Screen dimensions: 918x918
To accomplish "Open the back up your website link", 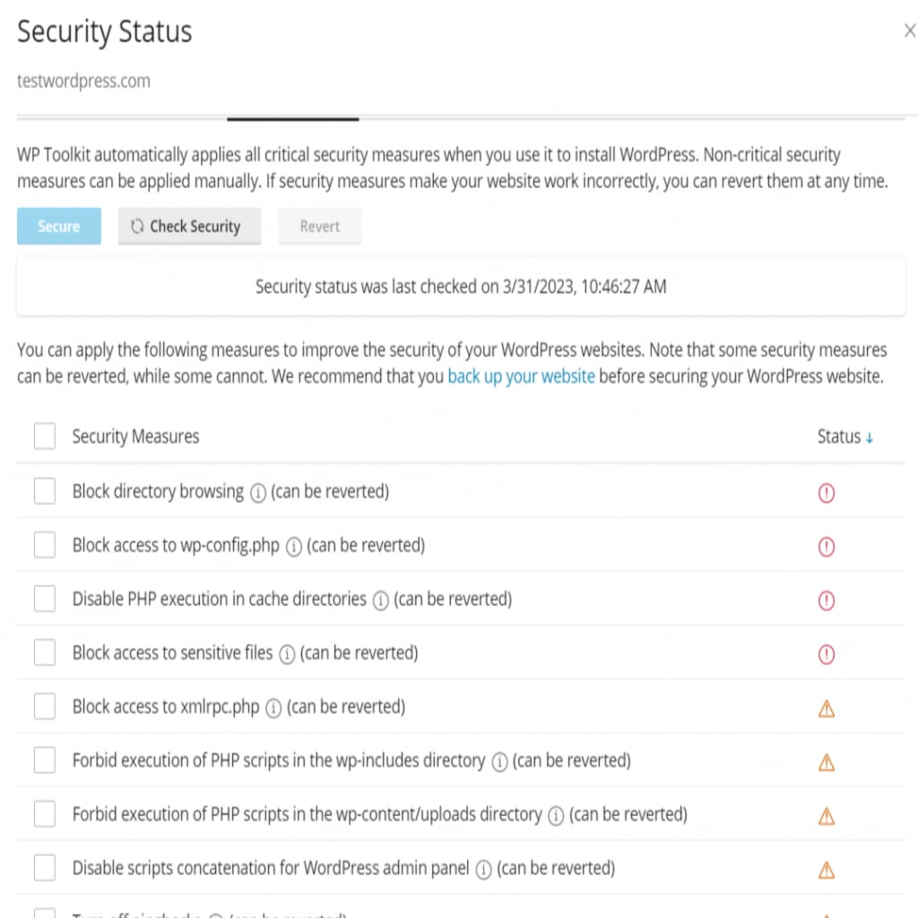I will [x=521, y=376].
